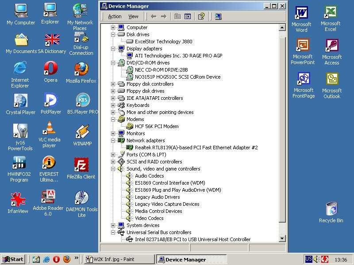Screen dimensions: 354x265
Task: Expand the Floppy disk controllers node
Action: [113, 84]
